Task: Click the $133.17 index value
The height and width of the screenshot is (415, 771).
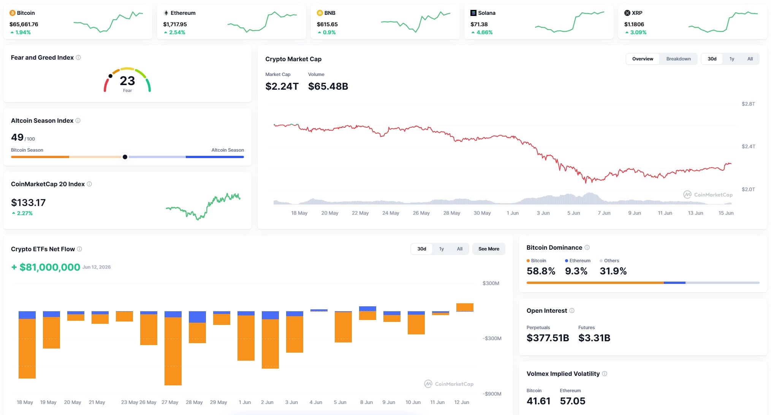Action: 28,203
